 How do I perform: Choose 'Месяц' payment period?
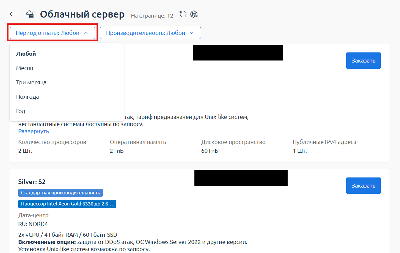pyautogui.click(x=25, y=68)
